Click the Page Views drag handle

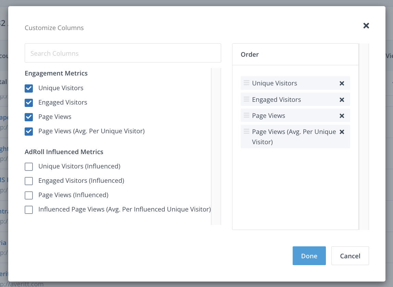click(x=246, y=115)
